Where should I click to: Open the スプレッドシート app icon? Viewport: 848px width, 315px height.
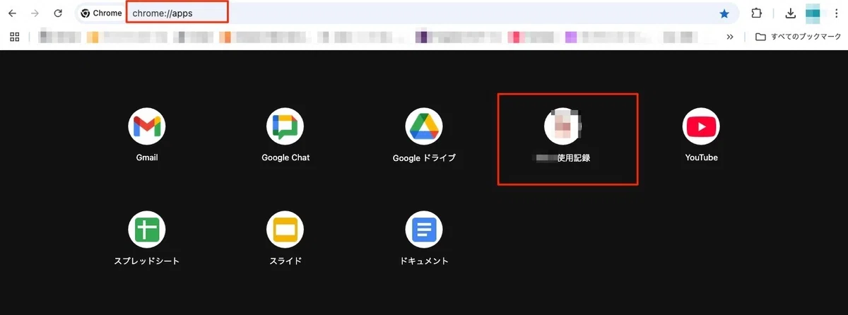[147, 230]
